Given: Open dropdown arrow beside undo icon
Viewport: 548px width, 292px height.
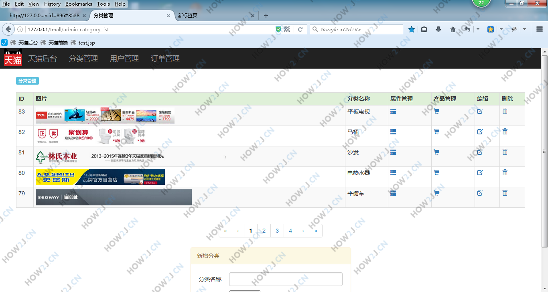Looking at the screenshot, I should click(478, 29).
